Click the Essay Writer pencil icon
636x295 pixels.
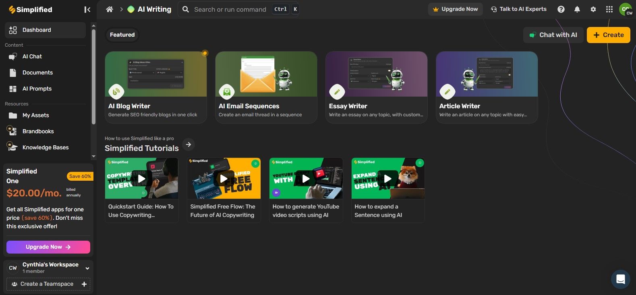pyautogui.click(x=337, y=92)
